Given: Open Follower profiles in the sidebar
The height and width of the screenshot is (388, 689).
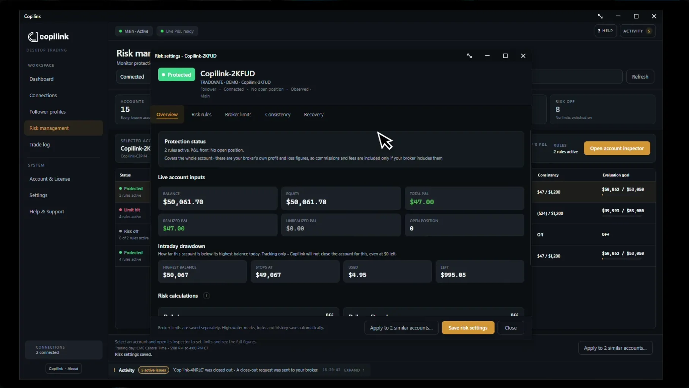Looking at the screenshot, I should point(64,112).
